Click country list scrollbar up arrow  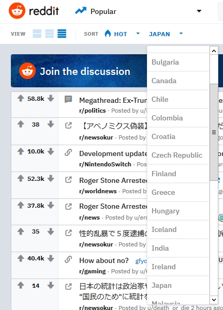click(214, 51)
